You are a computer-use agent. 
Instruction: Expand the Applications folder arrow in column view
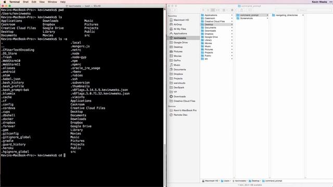(232, 15)
